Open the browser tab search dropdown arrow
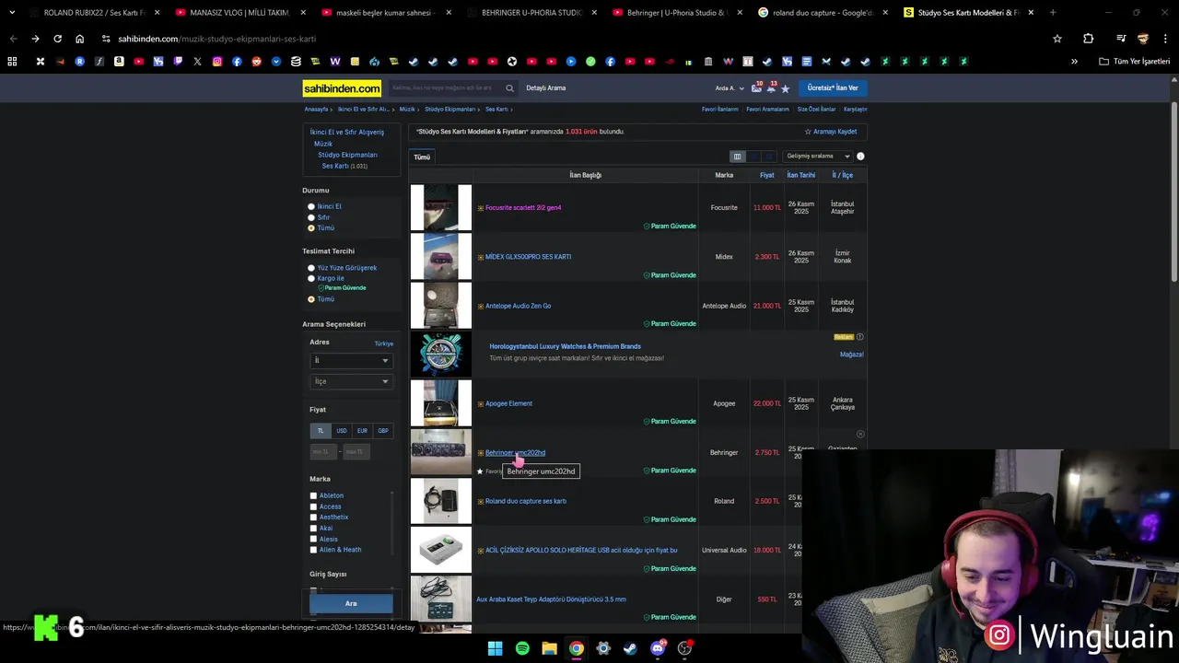The height and width of the screenshot is (663, 1179). click(x=12, y=13)
